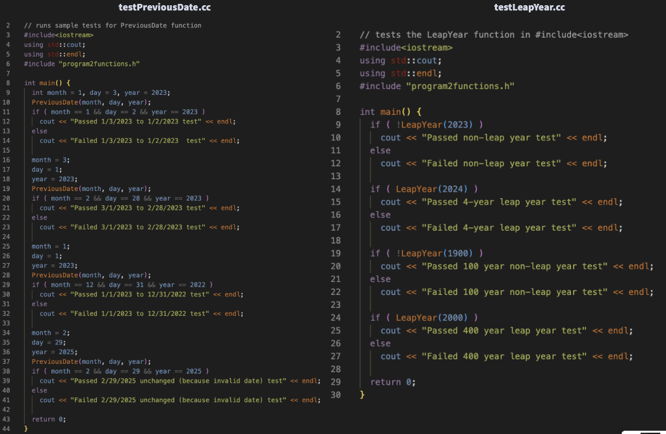Click string "Passed 1/1/2023 to 12/31/2022 test"

[140, 294]
